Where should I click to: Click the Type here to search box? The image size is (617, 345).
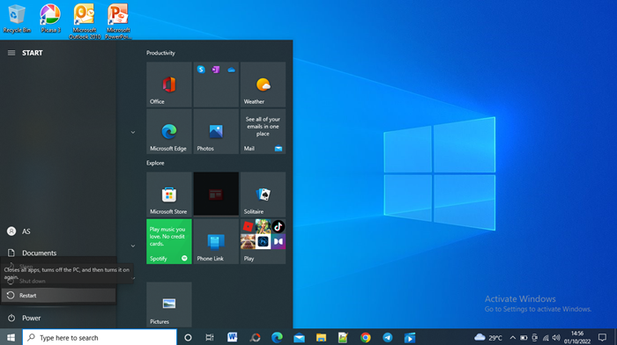pyautogui.click(x=100, y=337)
